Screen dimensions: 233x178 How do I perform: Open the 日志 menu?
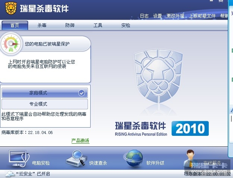tap(144, 16)
